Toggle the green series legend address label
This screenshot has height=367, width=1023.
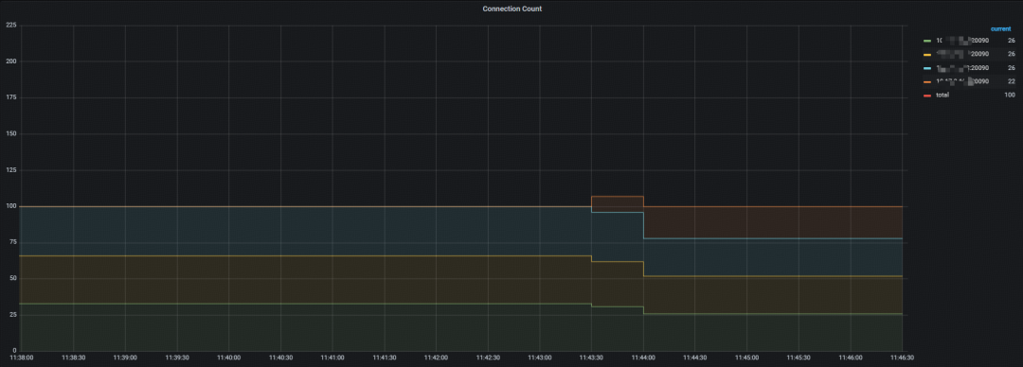click(962, 41)
